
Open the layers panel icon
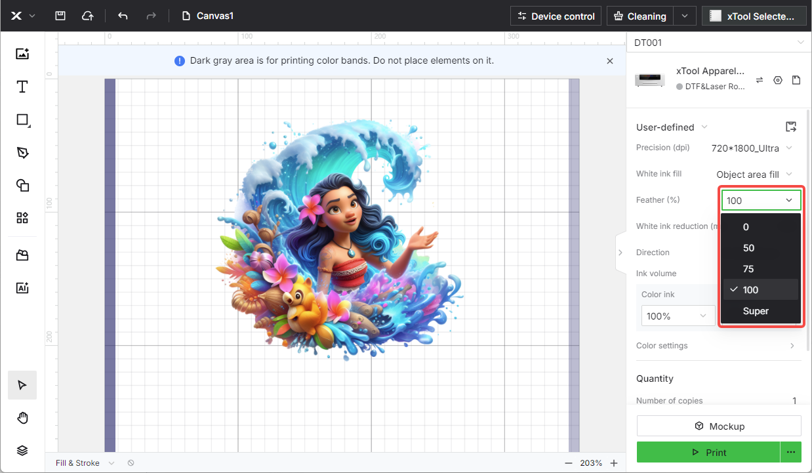22,450
